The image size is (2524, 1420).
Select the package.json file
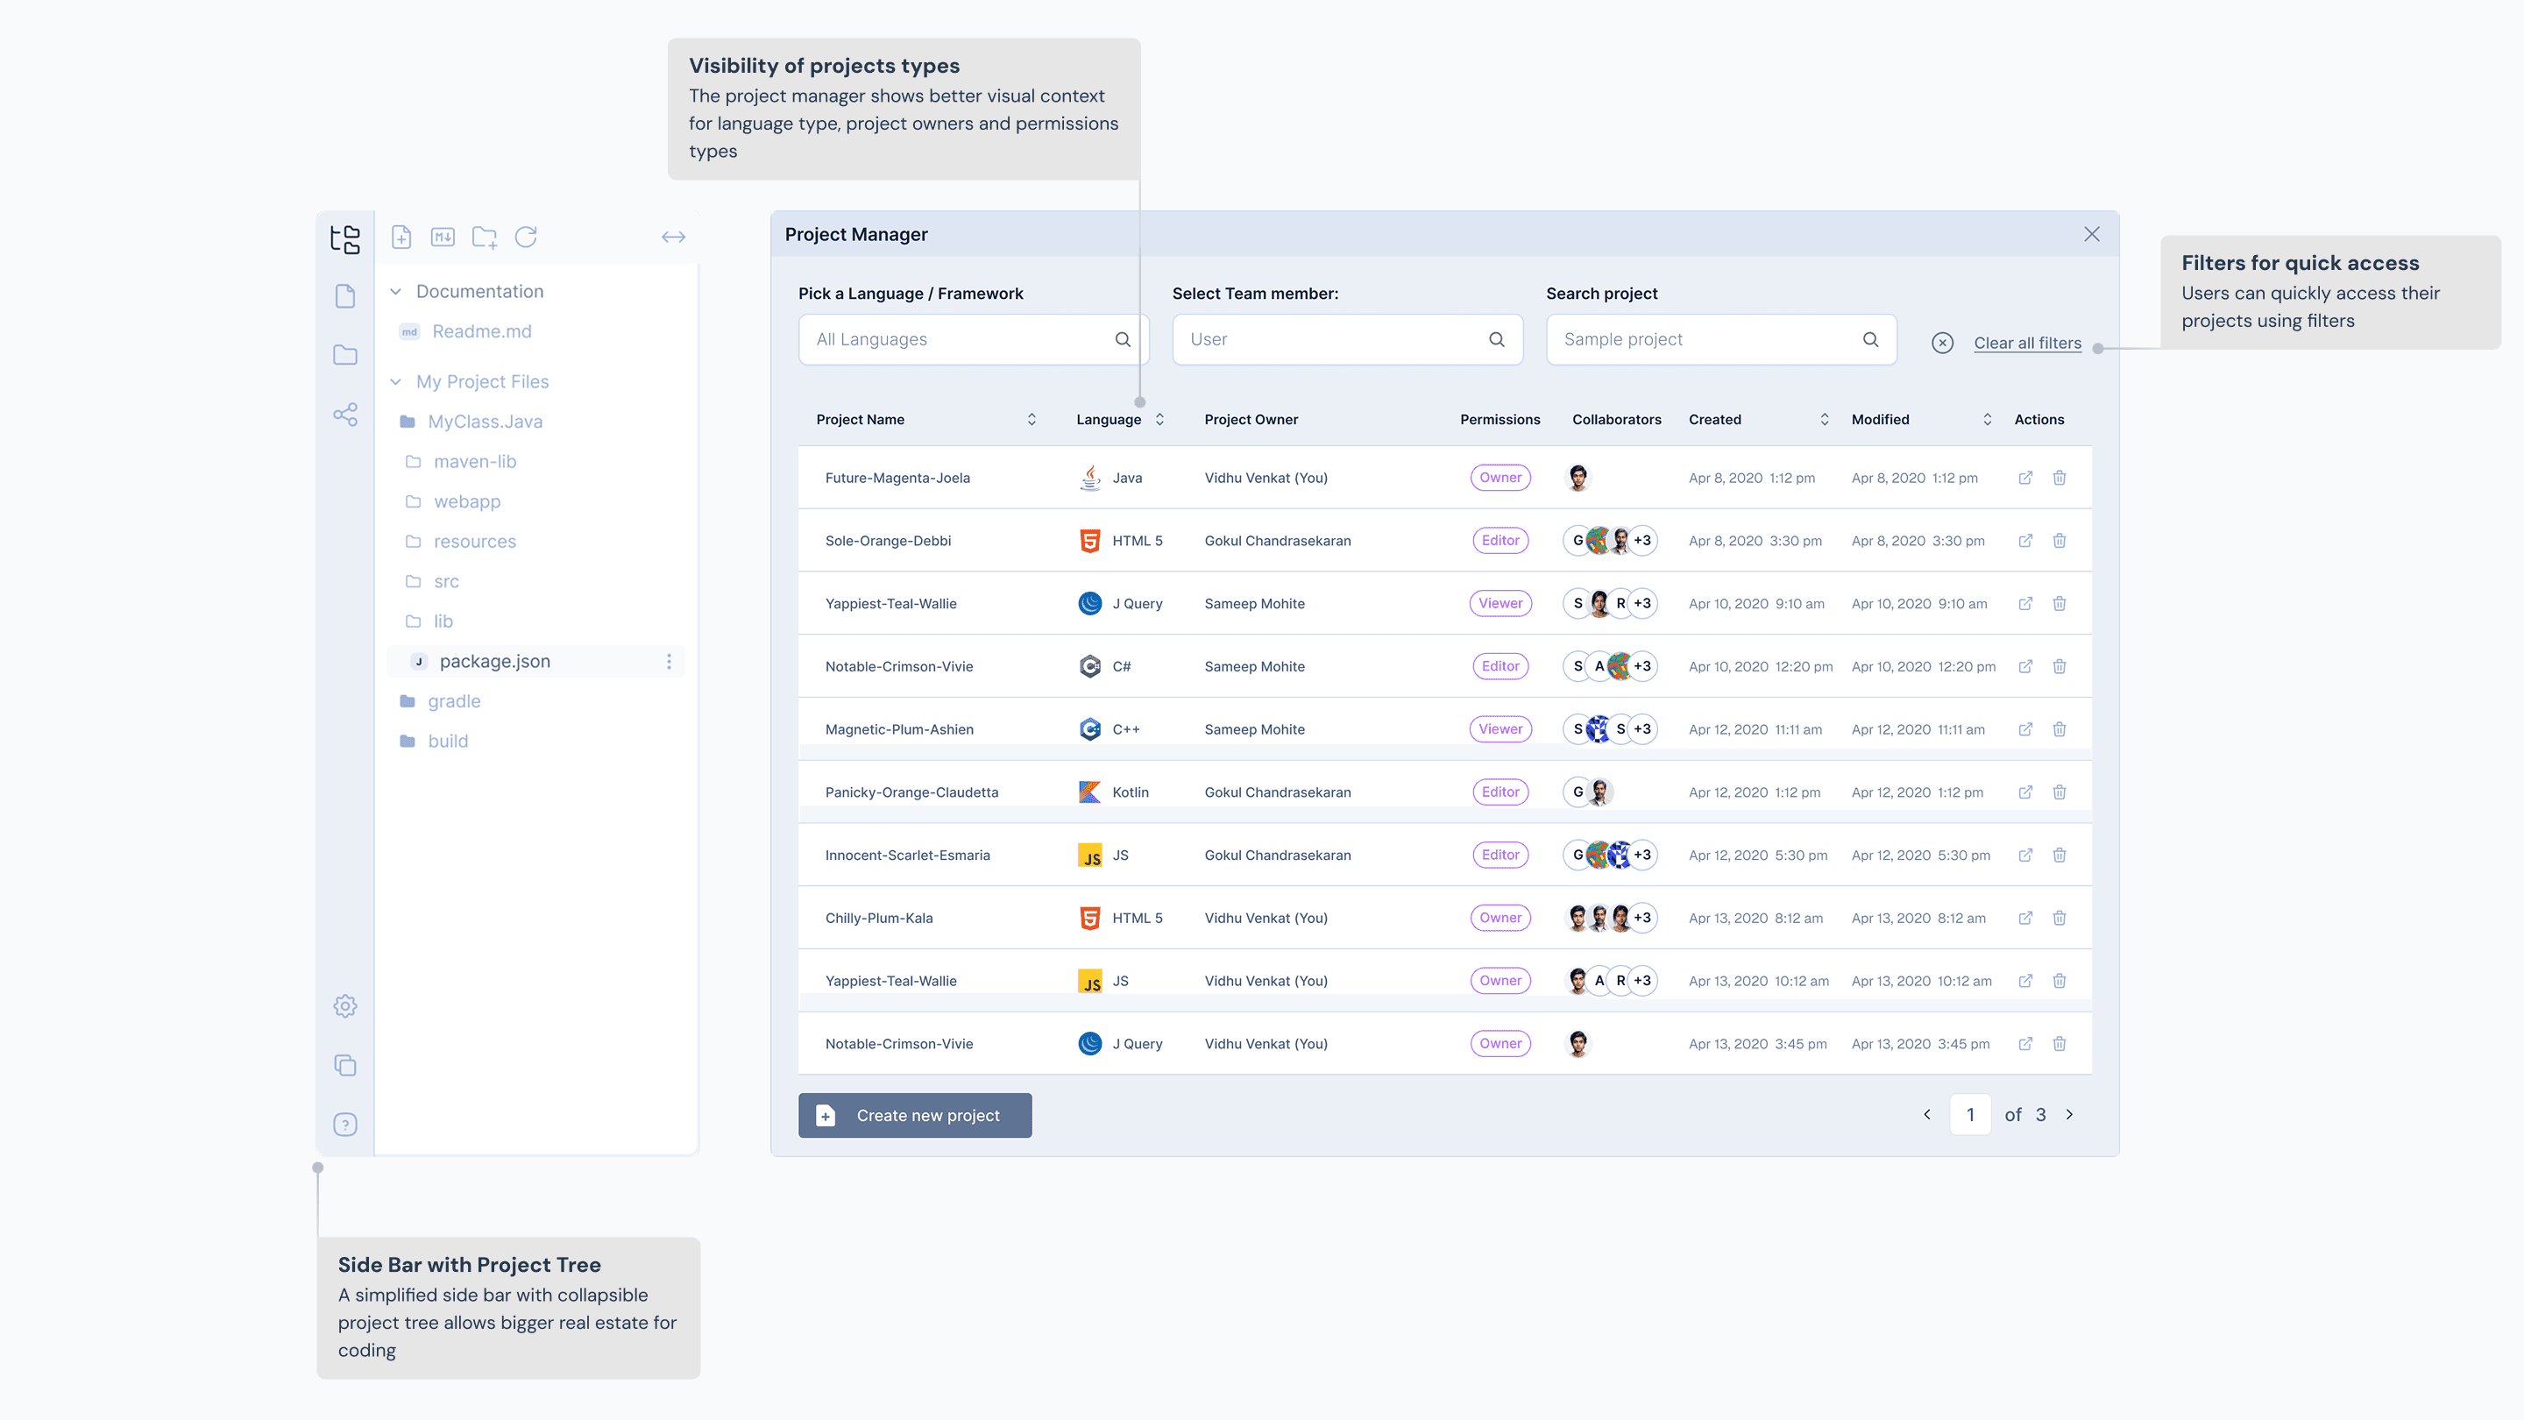[536, 662]
